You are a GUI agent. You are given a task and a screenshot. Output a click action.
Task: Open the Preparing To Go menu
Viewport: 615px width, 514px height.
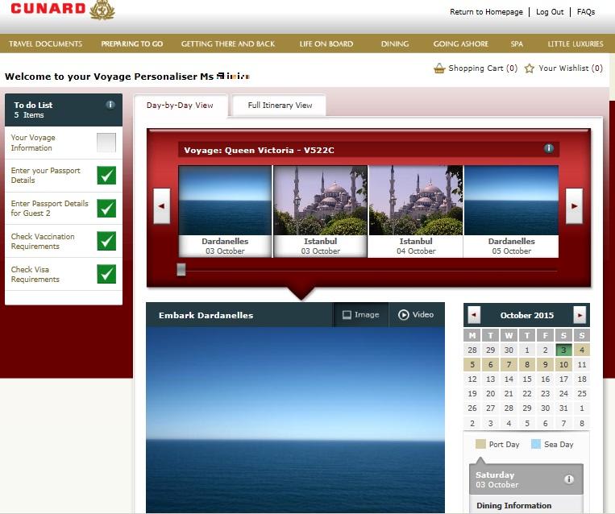(x=132, y=44)
